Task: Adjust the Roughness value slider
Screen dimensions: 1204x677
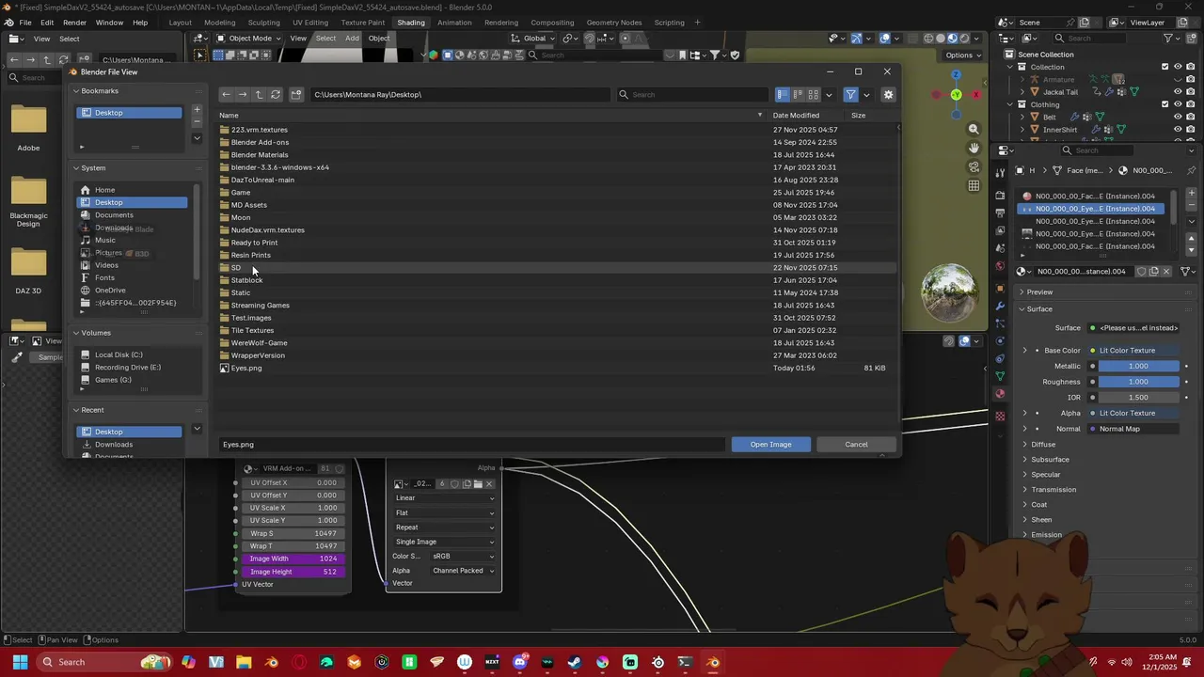Action: click(1138, 382)
